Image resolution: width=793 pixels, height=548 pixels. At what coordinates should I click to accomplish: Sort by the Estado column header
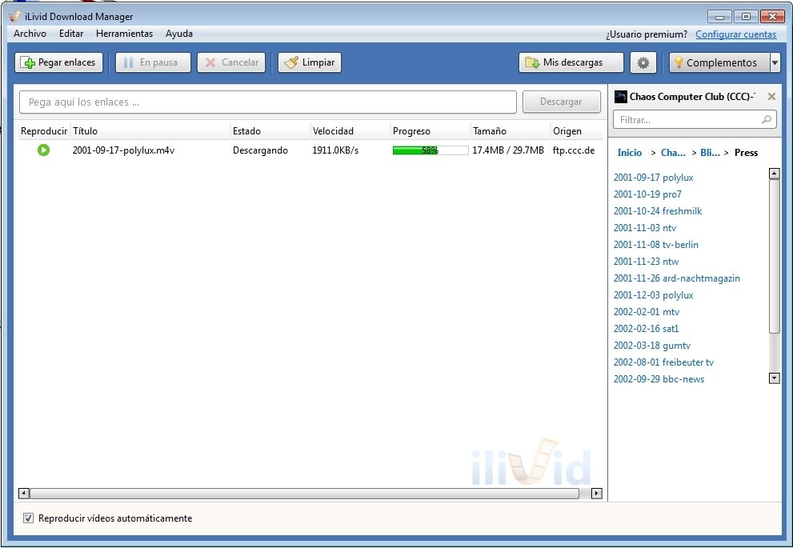[x=270, y=131]
